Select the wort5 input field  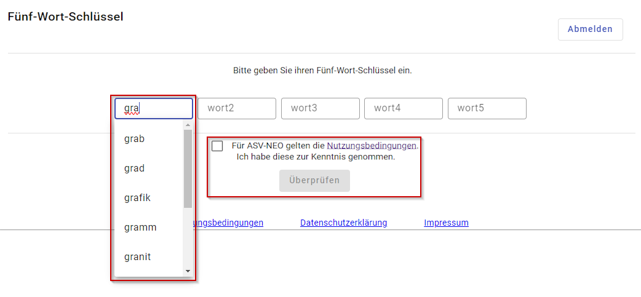pyautogui.click(x=487, y=108)
